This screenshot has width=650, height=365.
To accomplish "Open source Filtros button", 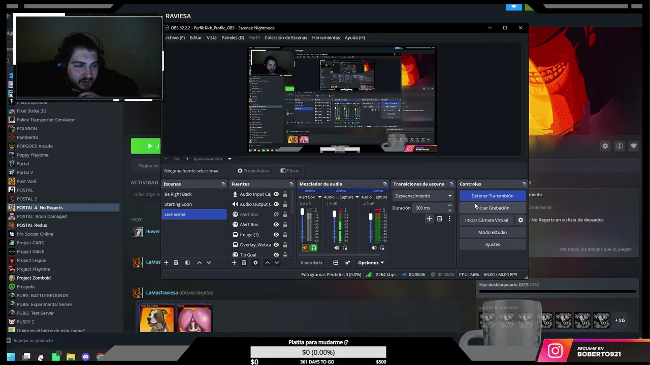I will click(290, 171).
